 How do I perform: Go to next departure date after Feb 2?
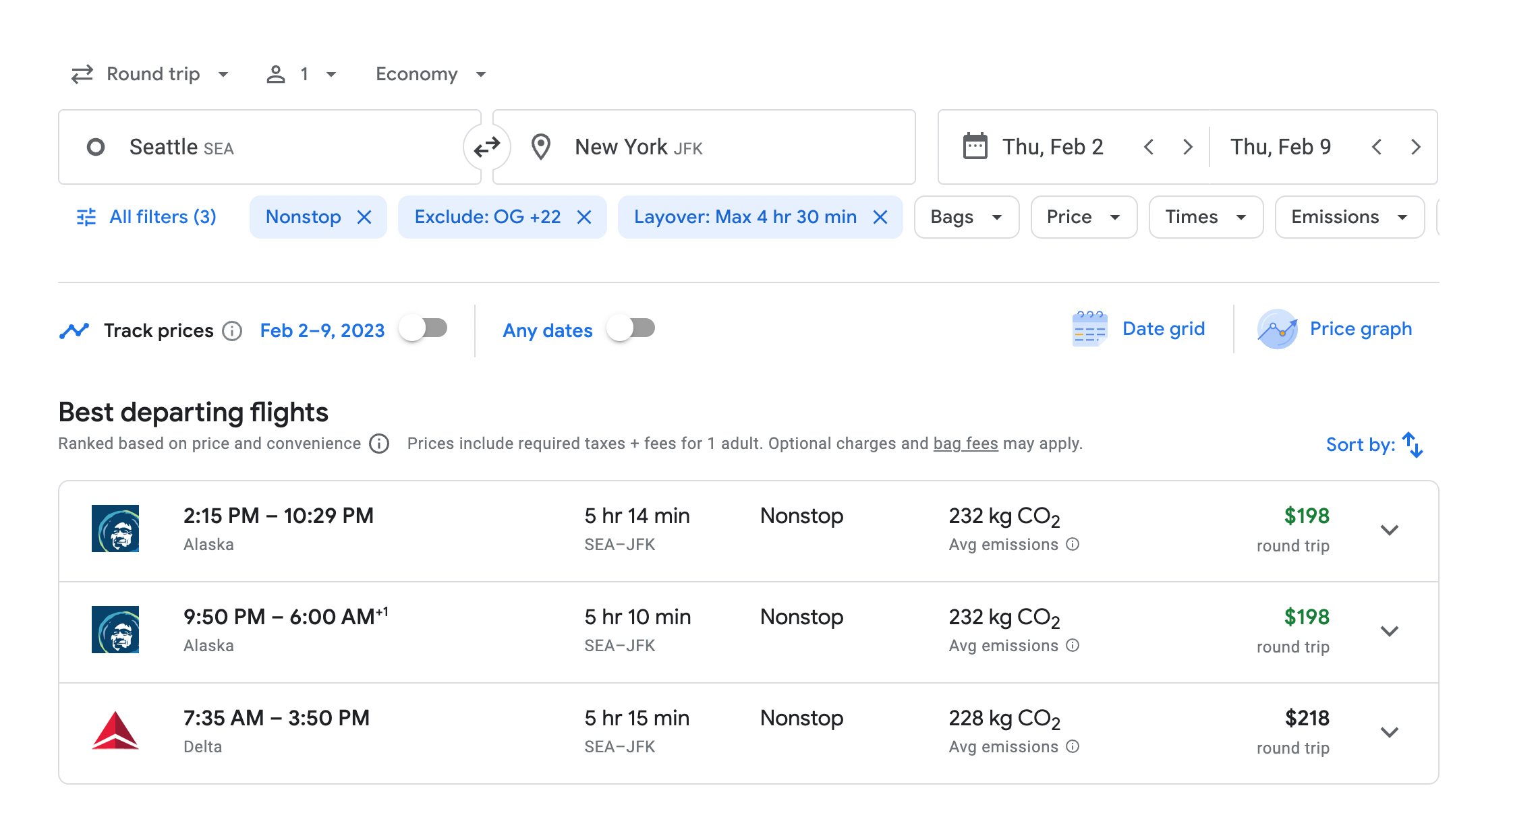[1187, 147]
